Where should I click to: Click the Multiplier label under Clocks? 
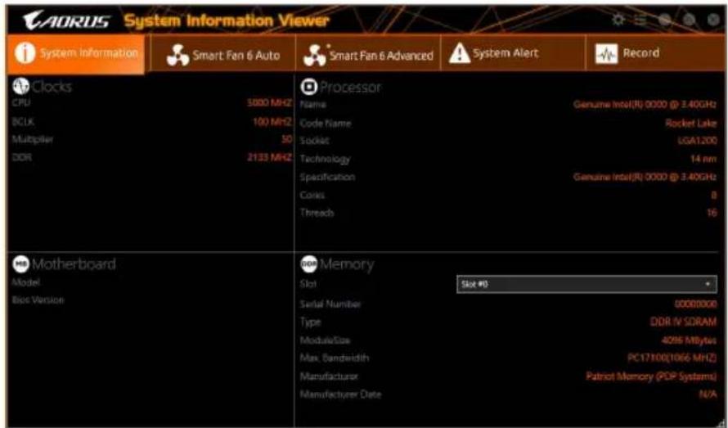(x=33, y=139)
